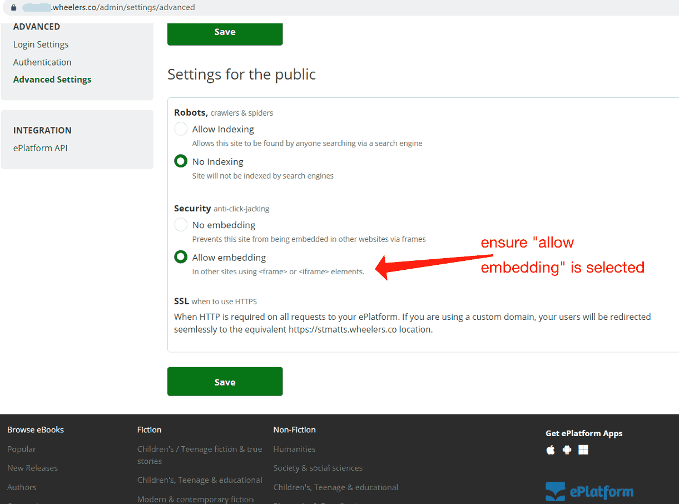The image size is (679, 504).
Task: Open Humanities under Non-Fiction
Action: point(294,449)
